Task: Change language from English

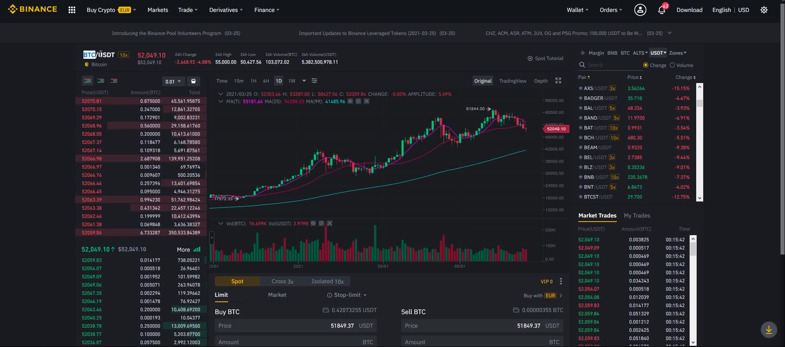Action: (x=721, y=10)
